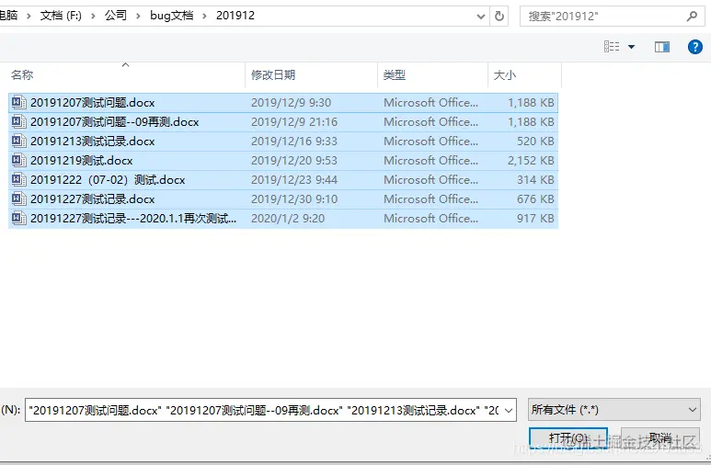This screenshot has height=465, width=711.
Task: Expand the chevron after 公司 breadcrumb
Action: (138, 17)
